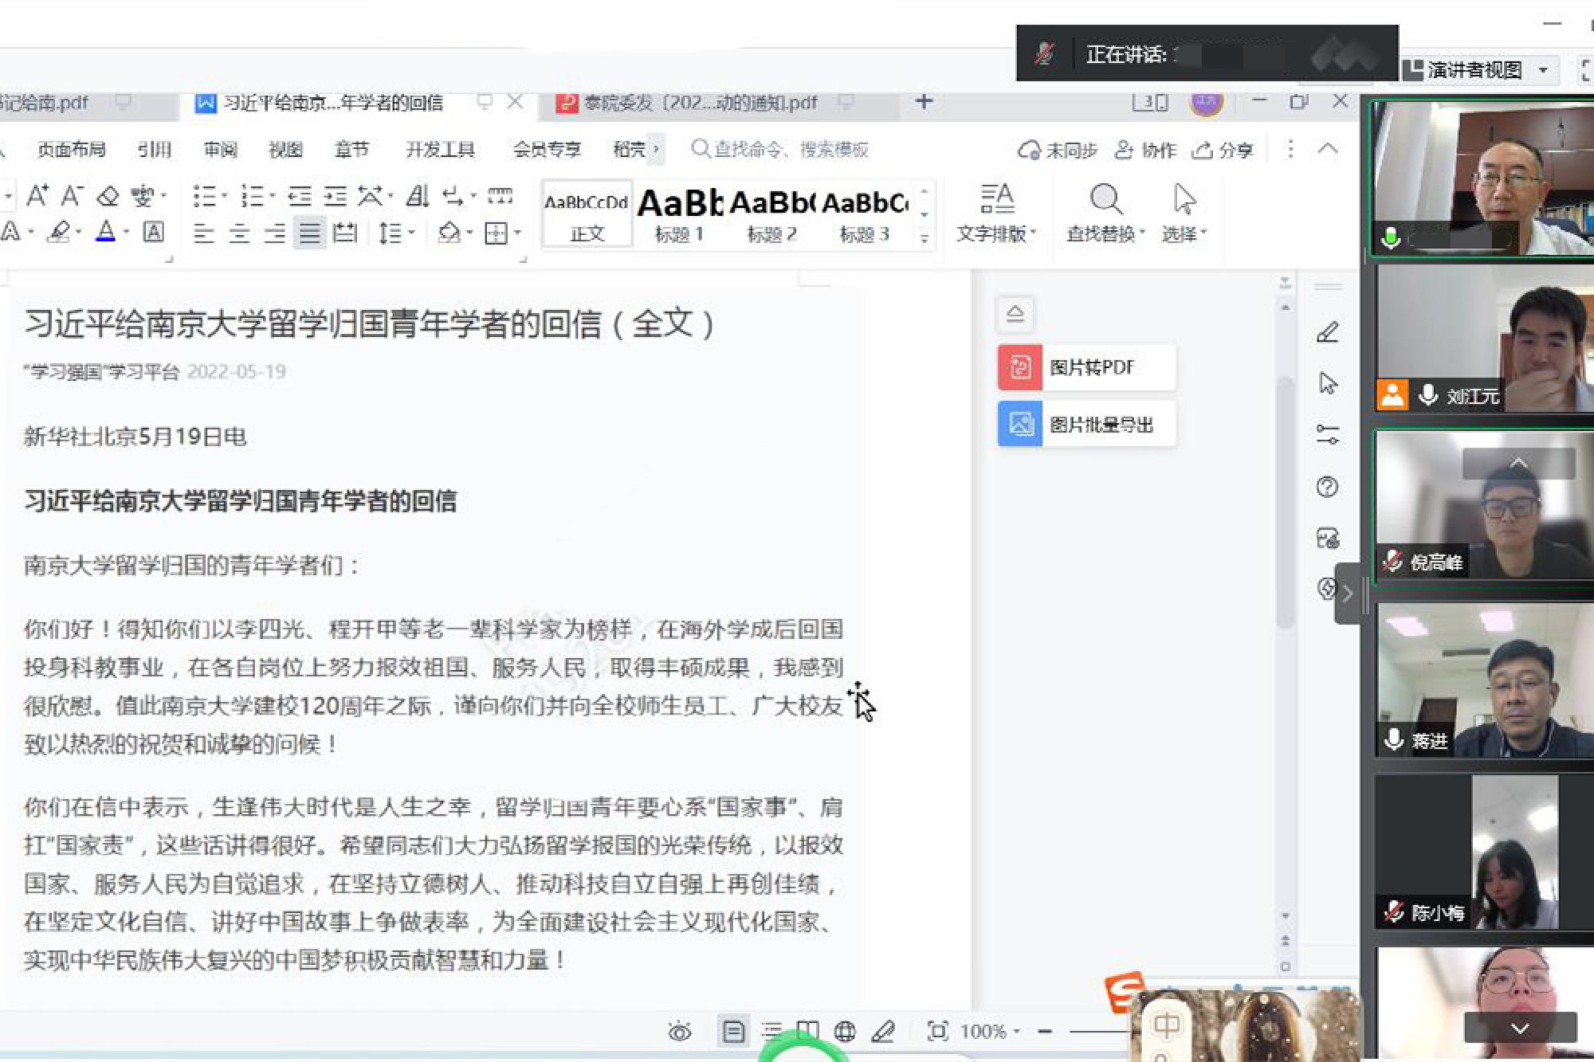Viewport: 1594px width, 1062px height.
Task: Open the font color dropdown arrow
Action: [x=126, y=233]
